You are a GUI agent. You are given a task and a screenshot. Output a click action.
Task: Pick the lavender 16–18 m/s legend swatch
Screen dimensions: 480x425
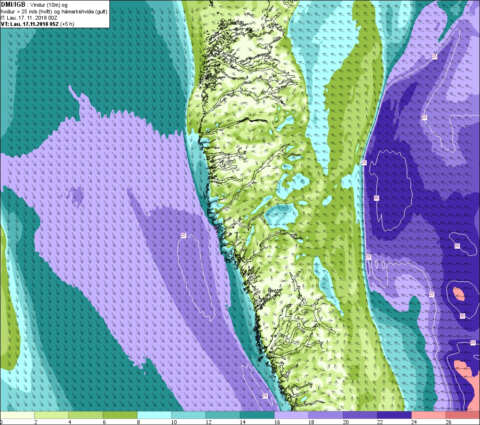291,415
